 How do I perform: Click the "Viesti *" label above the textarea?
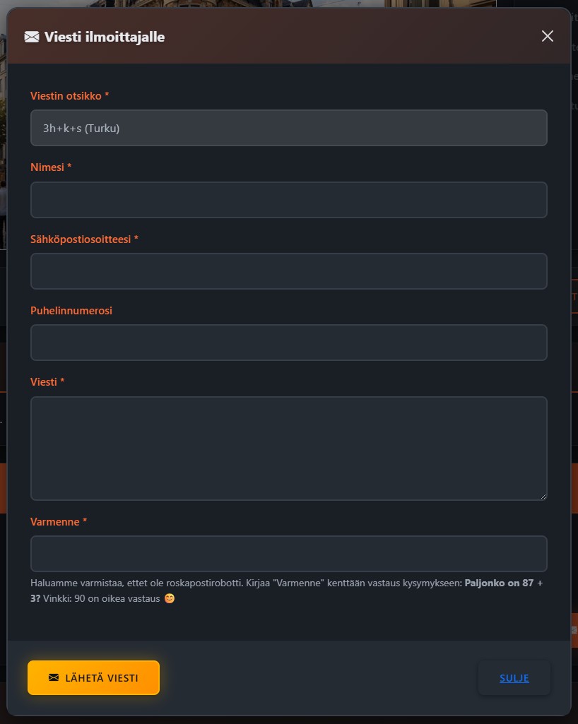(47, 382)
